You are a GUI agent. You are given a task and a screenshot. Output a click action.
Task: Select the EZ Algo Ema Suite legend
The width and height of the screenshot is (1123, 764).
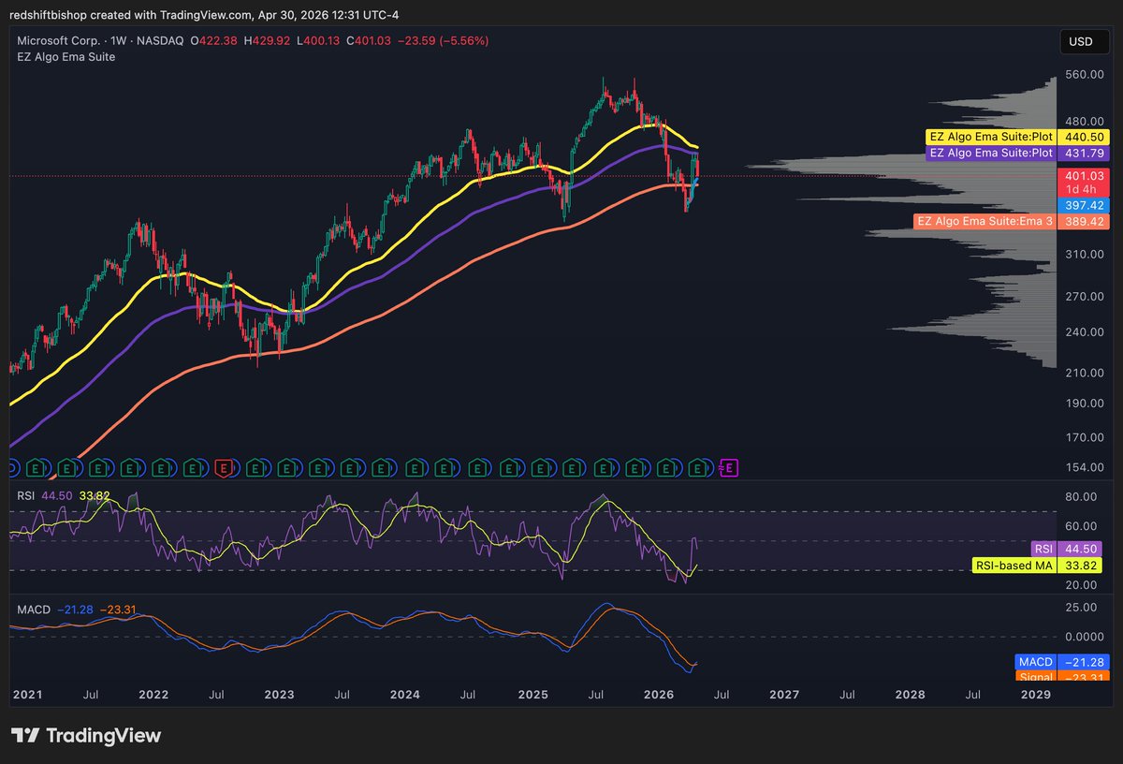(66, 57)
